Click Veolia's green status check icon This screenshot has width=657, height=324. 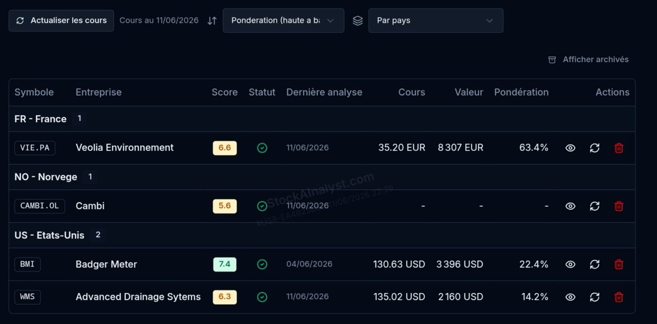point(262,148)
